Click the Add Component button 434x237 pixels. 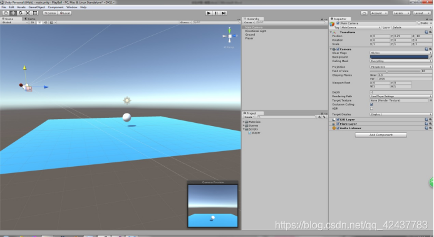(x=381, y=135)
